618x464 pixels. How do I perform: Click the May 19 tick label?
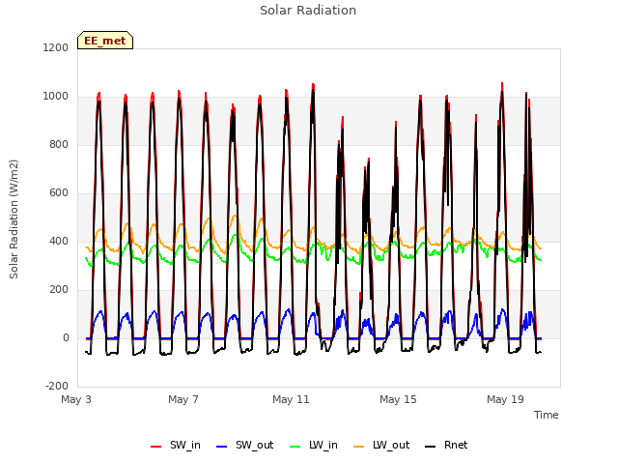coord(505,399)
